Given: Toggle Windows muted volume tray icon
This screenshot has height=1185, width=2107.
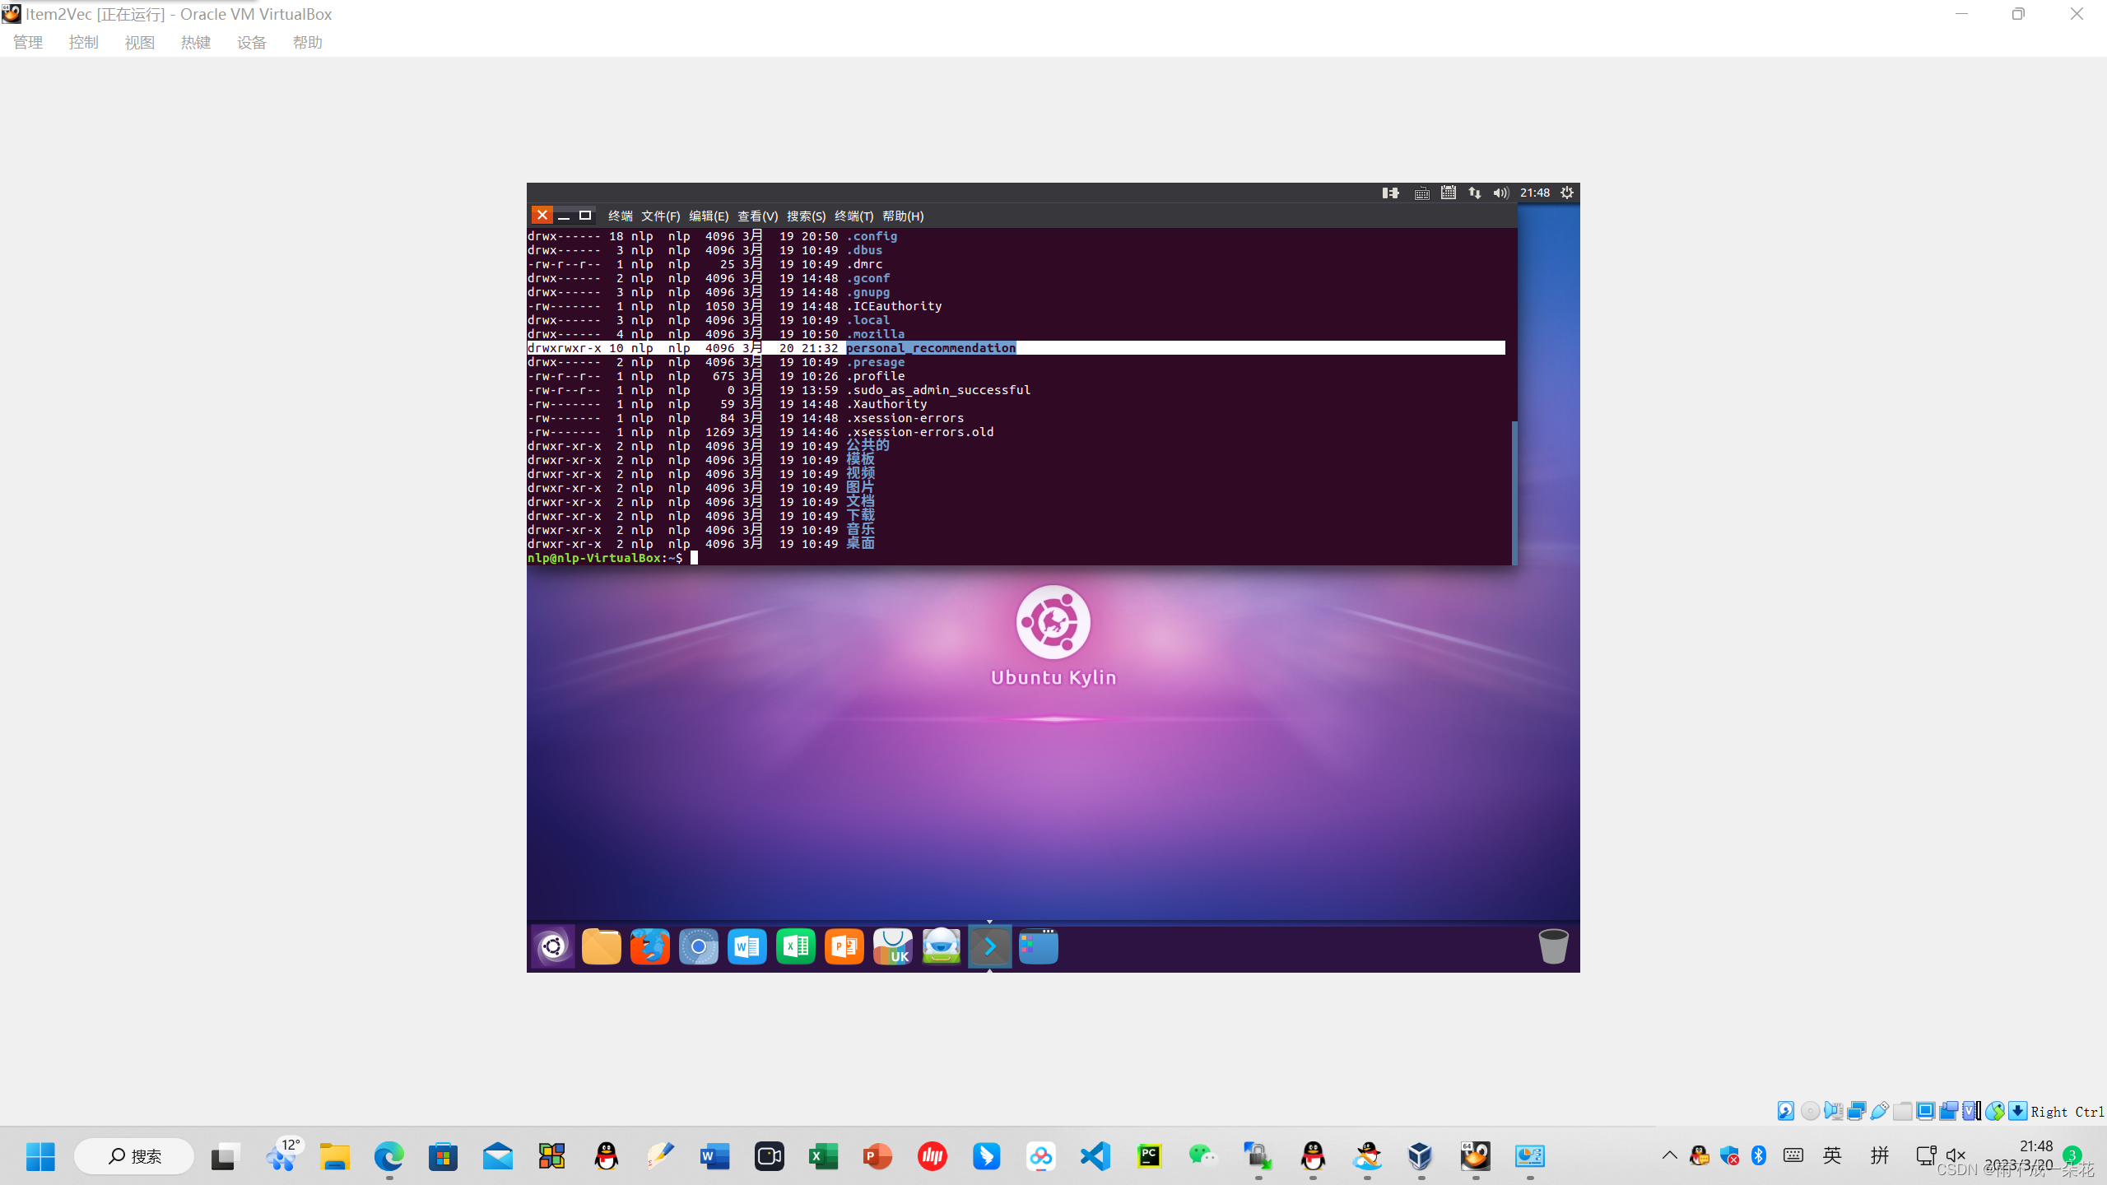Looking at the screenshot, I should pyautogui.click(x=1956, y=1155).
